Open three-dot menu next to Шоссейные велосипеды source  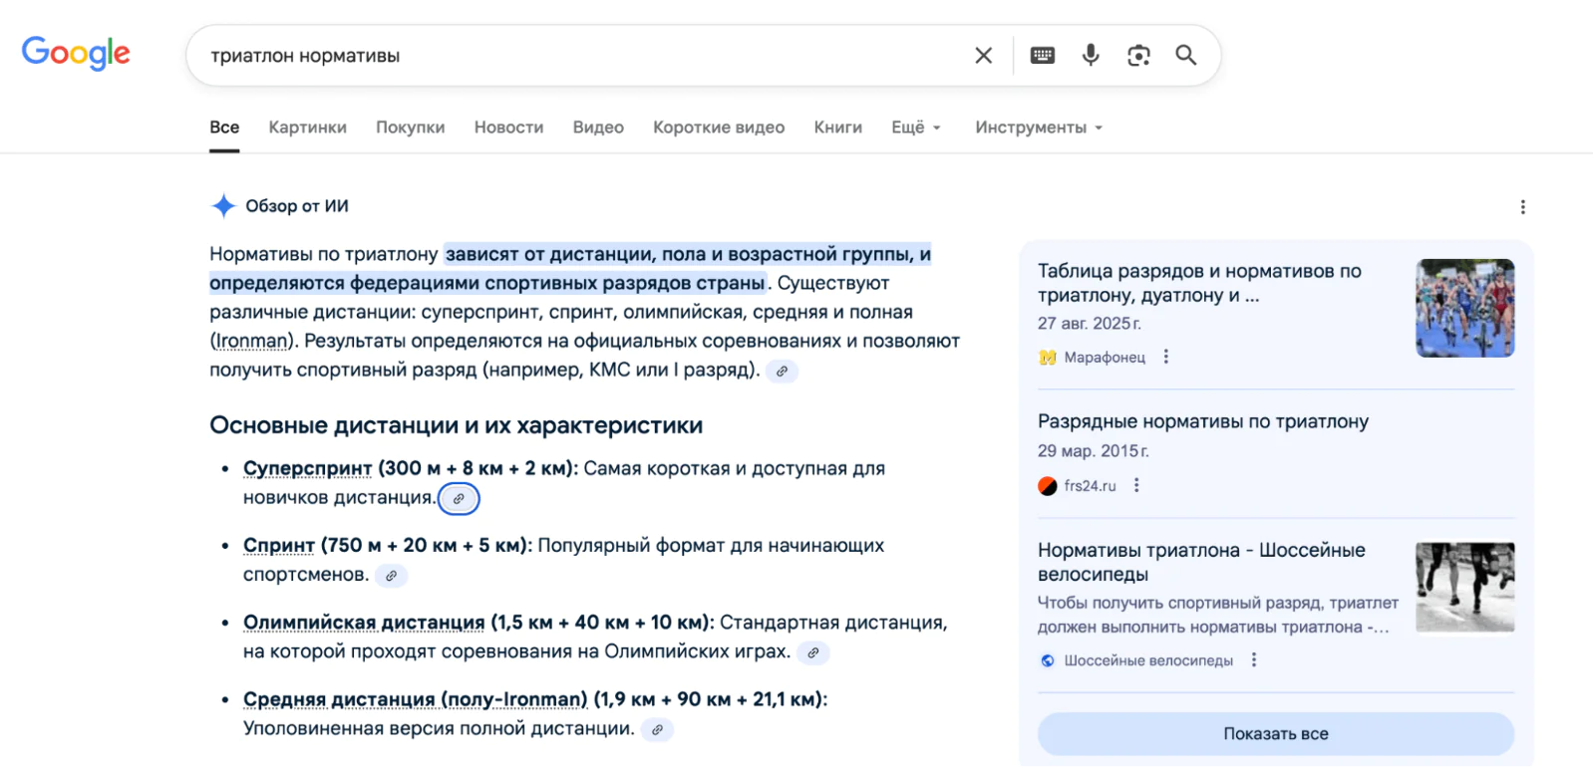[x=1254, y=660]
